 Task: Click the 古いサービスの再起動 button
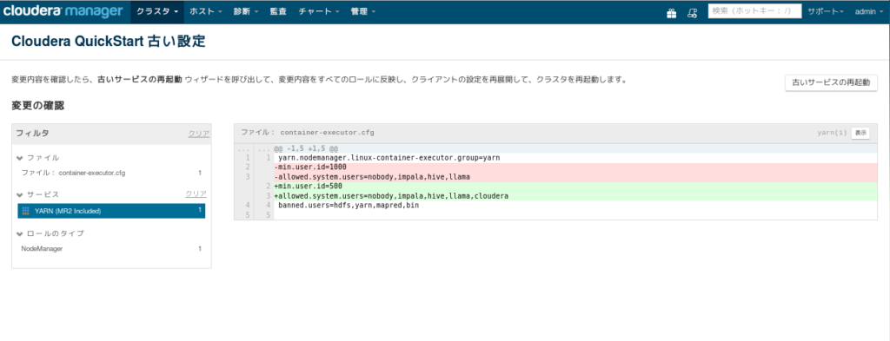pyautogui.click(x=831, y=82)
